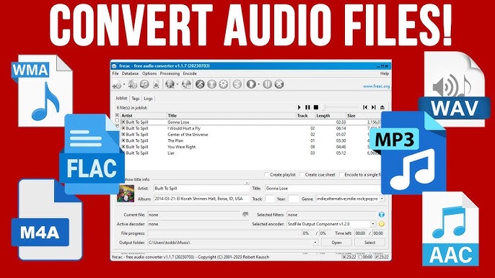Viewport: 495px width, 278px height.
Task: Enable the Create cue sheet checkbox
Action: (302, 174)
